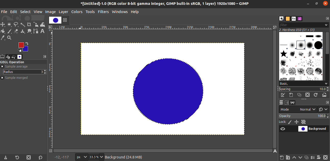Toggle lock pixels brush icon
The width and height of the screenshot is (330, 161).
point(290,122)
